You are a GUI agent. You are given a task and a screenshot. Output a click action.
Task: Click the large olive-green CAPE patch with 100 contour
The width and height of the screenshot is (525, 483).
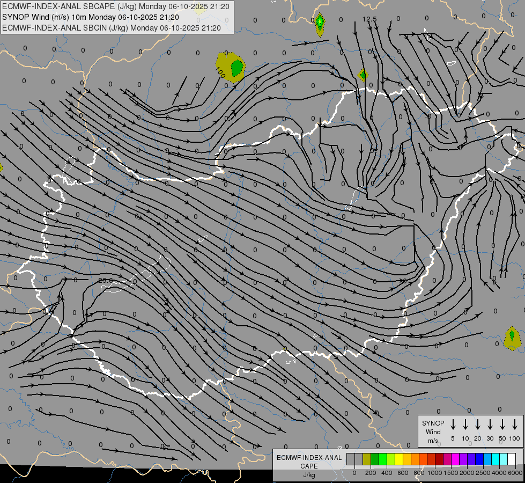tap(231, 67)
